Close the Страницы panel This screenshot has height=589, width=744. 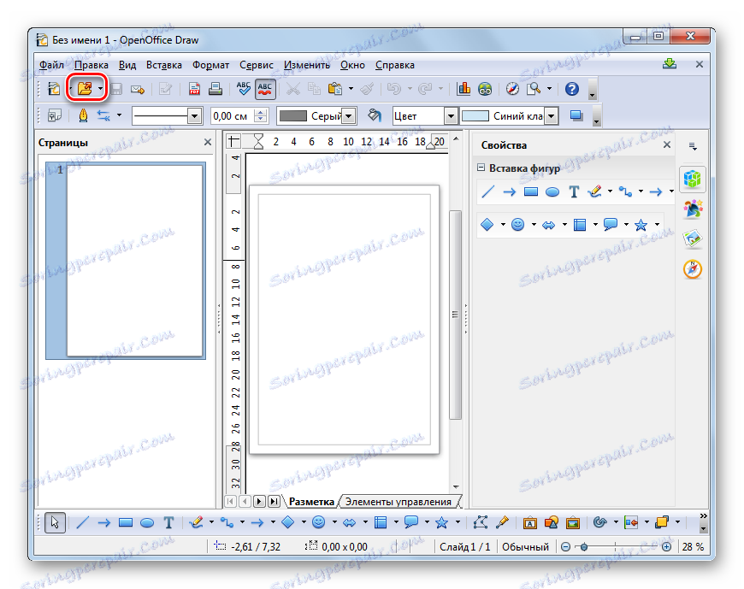[x=207, y=142]
